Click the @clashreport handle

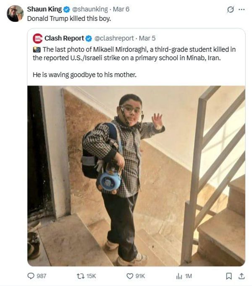pos(114,38)
